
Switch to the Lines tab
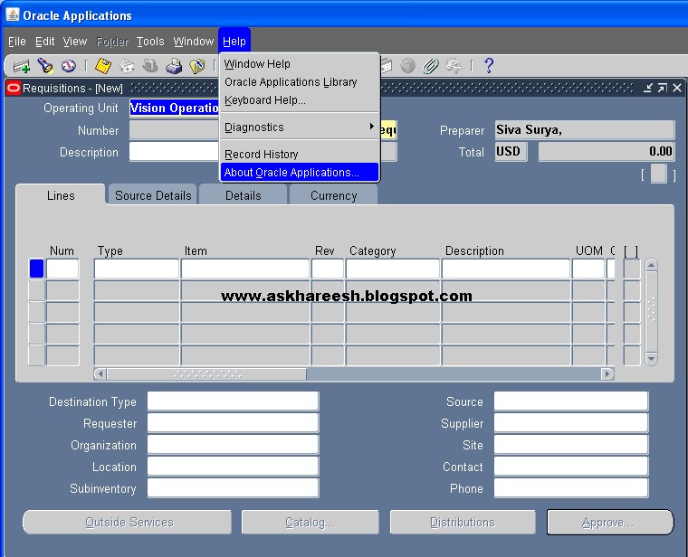click(61, 195)
